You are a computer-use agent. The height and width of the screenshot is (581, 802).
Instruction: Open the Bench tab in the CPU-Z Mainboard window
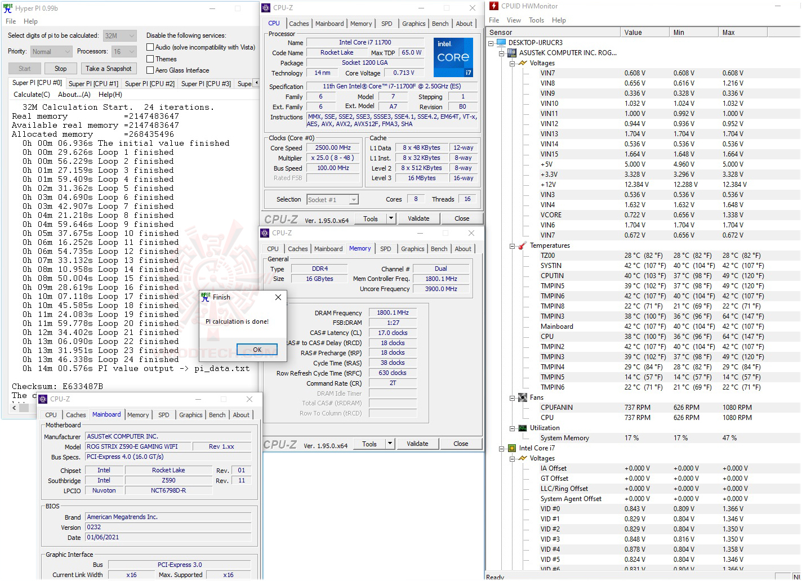tap(217, 415)
